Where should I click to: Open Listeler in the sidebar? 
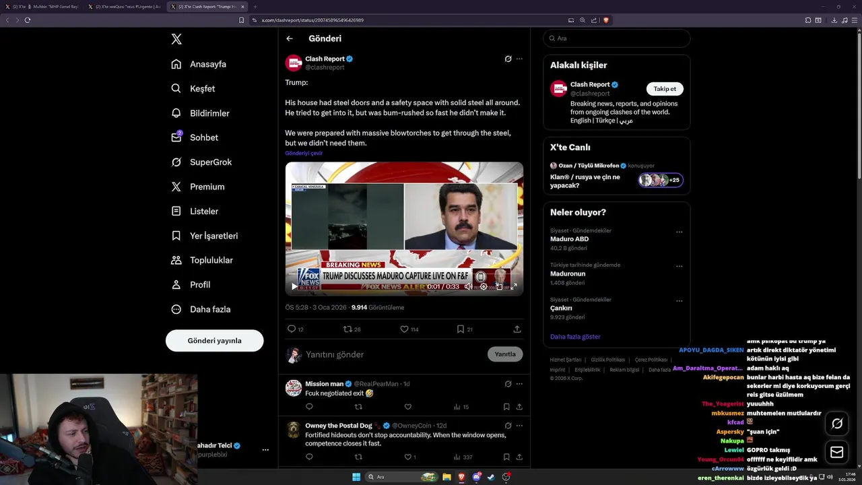[195, 211]
